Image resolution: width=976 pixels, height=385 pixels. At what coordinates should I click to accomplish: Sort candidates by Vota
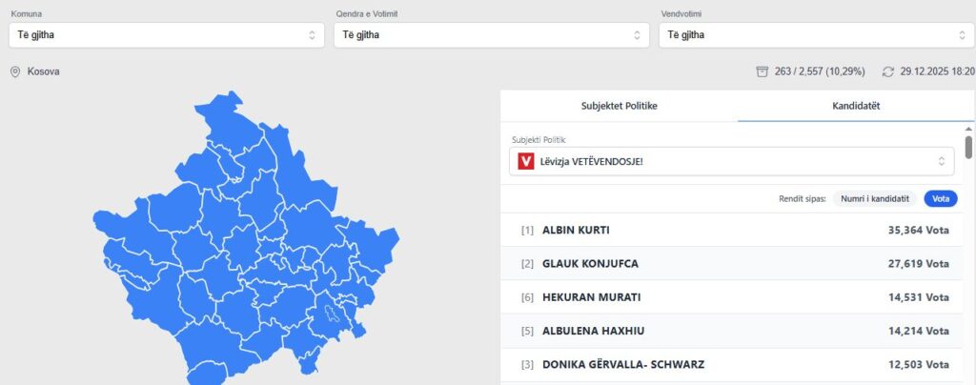click(x=941, y=199)
